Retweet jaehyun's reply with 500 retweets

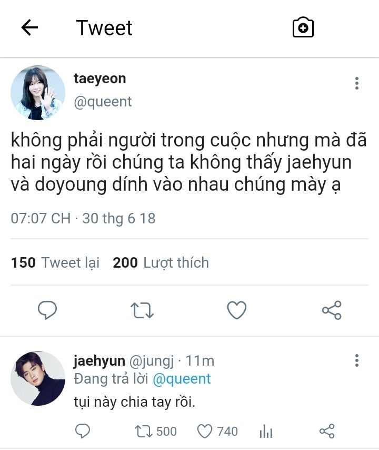pos(156,432)
